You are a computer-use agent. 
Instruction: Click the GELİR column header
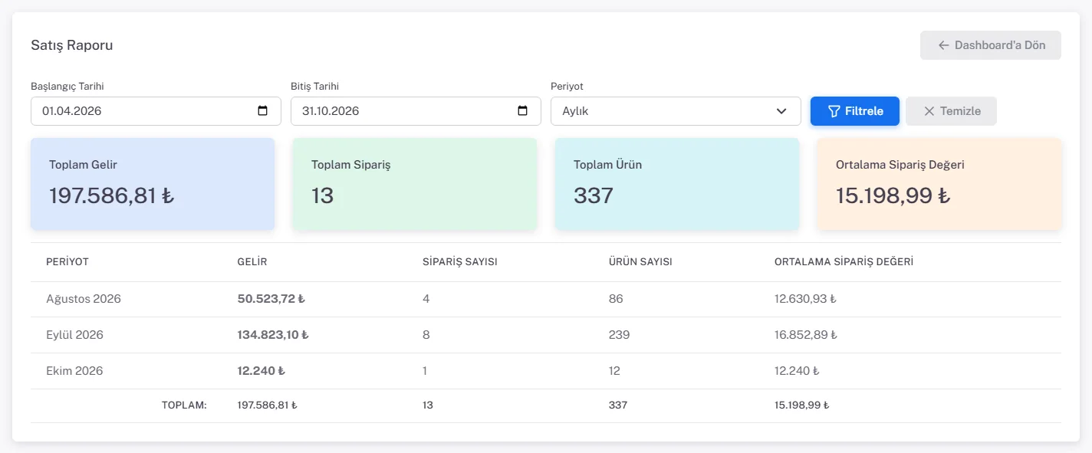click(252, 262)
